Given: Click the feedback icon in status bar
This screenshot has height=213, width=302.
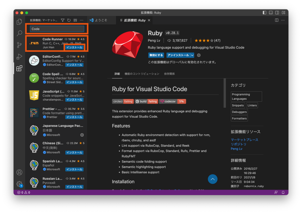Looking at the screenshot, I should coord(276,192).
